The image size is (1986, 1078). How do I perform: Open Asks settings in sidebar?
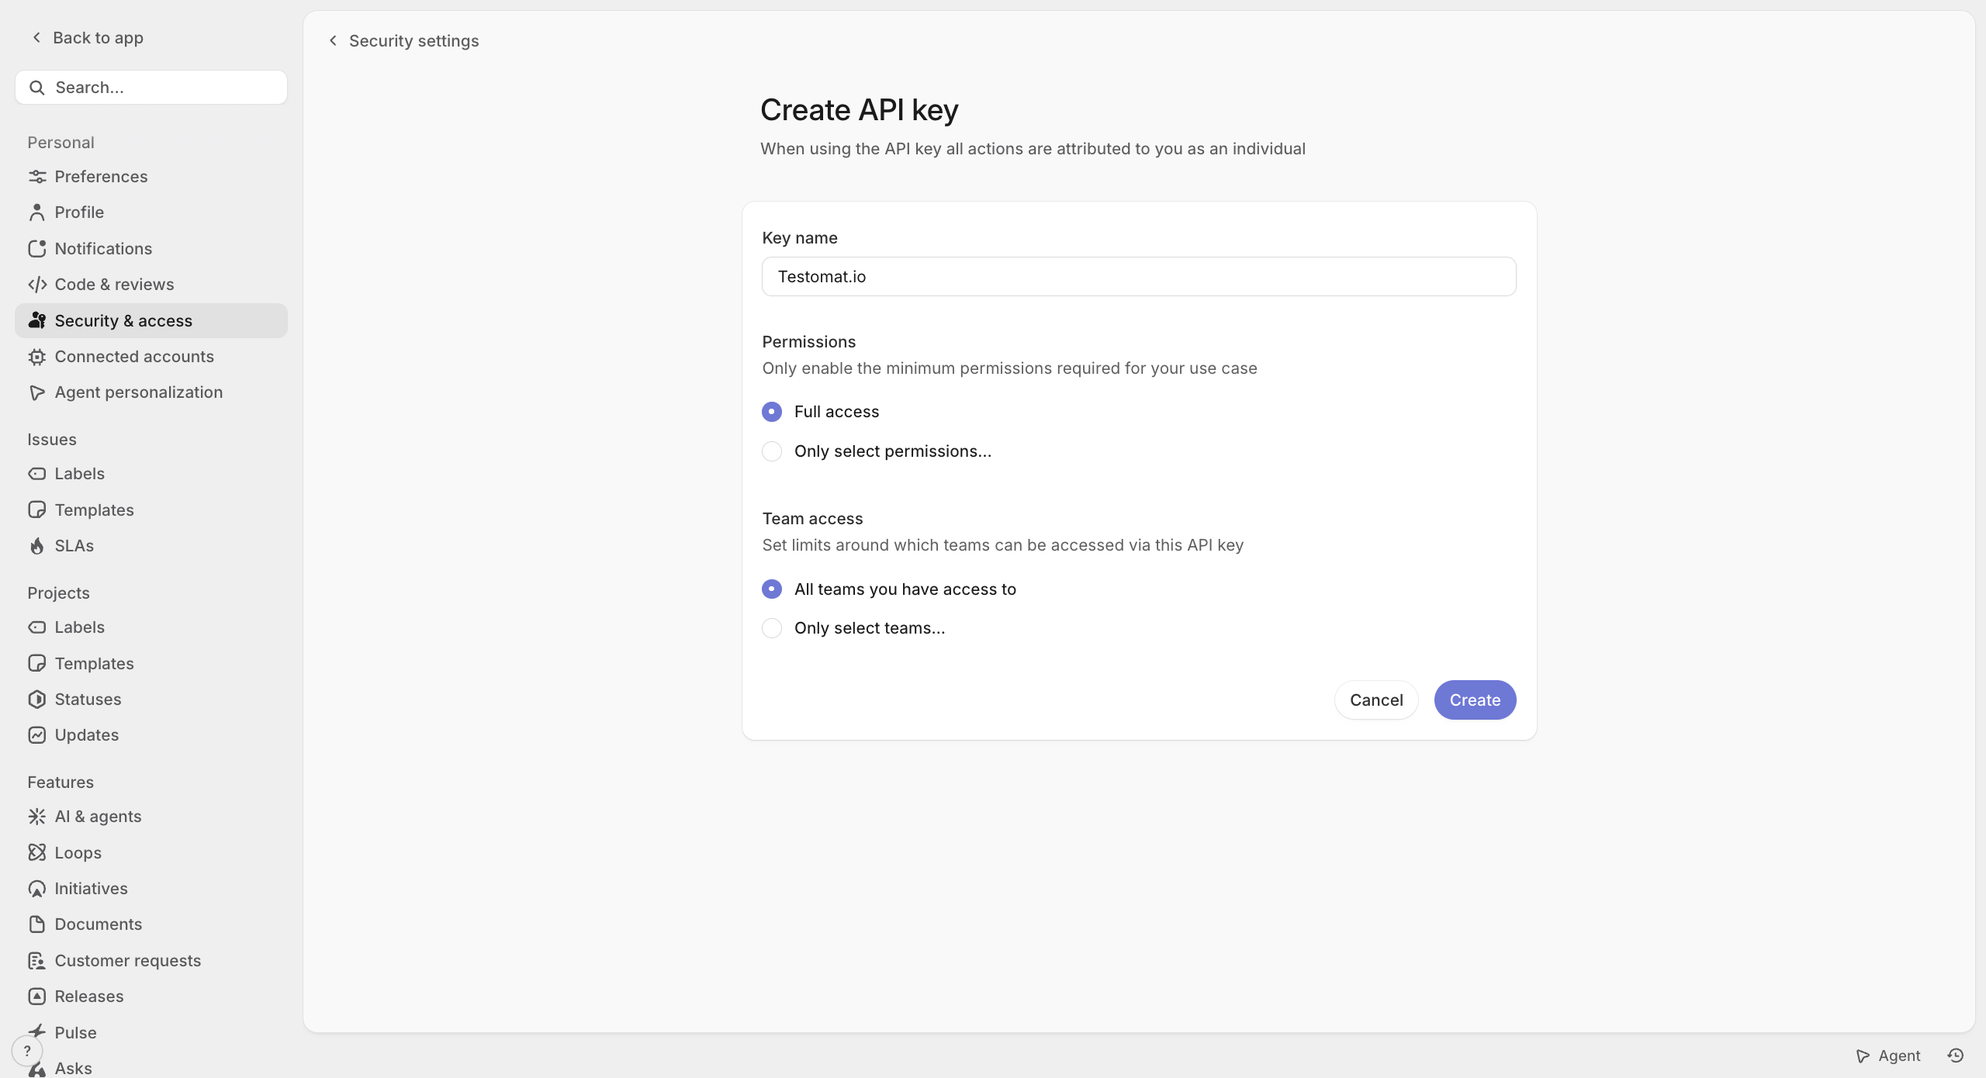[151, 1068]
